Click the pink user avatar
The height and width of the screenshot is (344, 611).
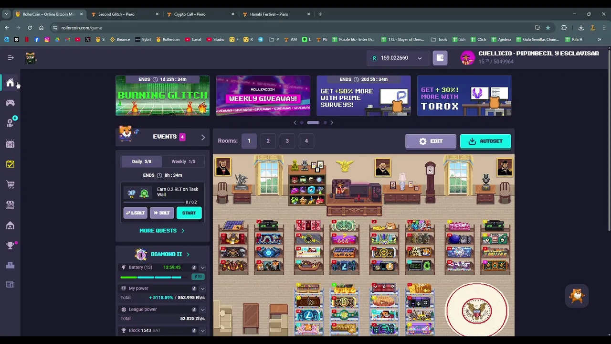click(467, 58)
